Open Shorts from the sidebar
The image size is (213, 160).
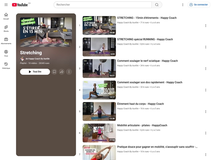tap(6, 28)
